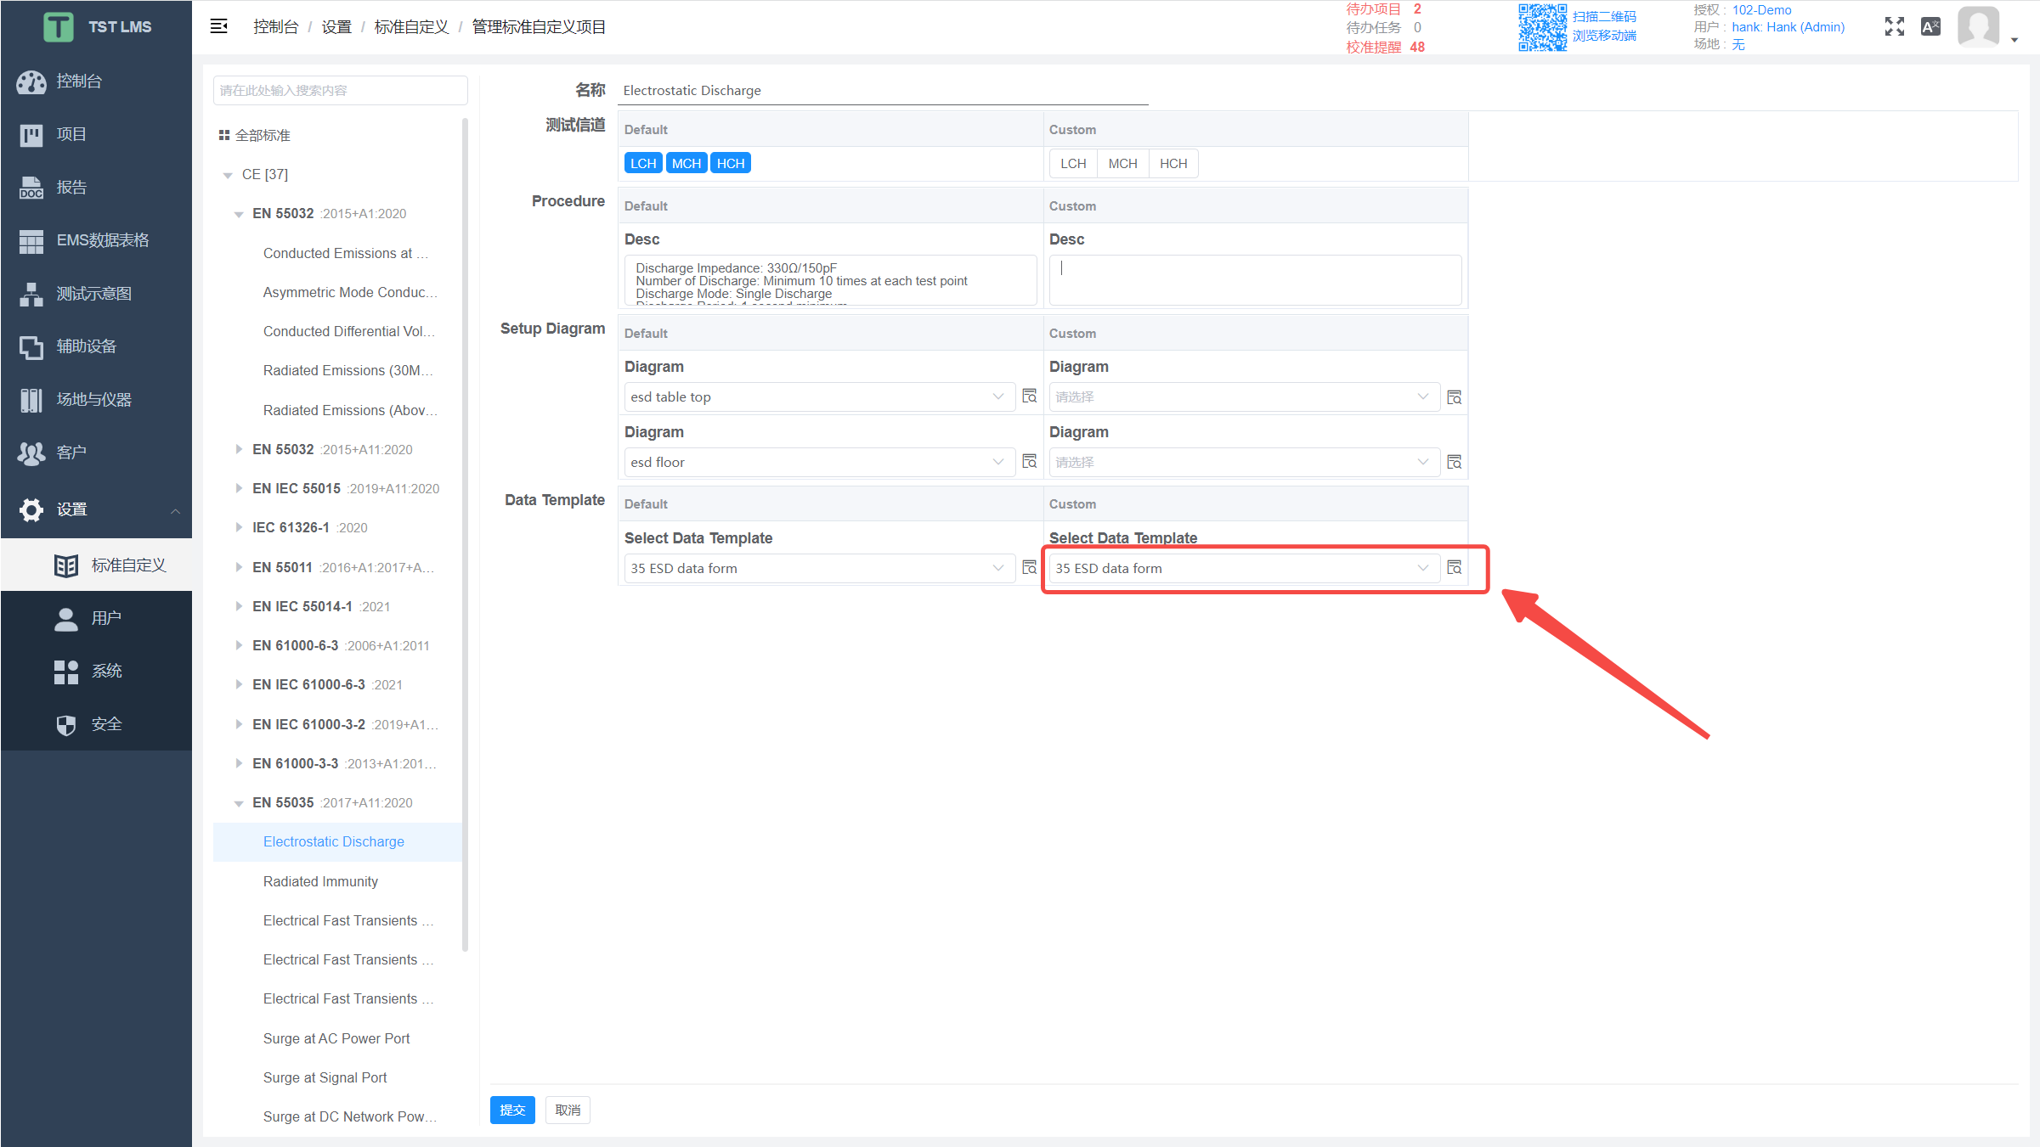Open 测试示意图 in sidebar

(x=96, y=294)
